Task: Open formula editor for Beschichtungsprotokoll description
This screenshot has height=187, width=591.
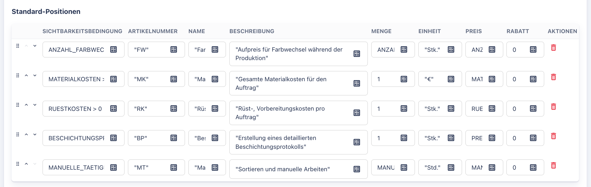Action: tap(357, 142)
